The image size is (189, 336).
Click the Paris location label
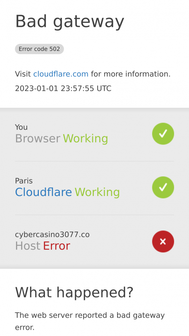point(24,181)
